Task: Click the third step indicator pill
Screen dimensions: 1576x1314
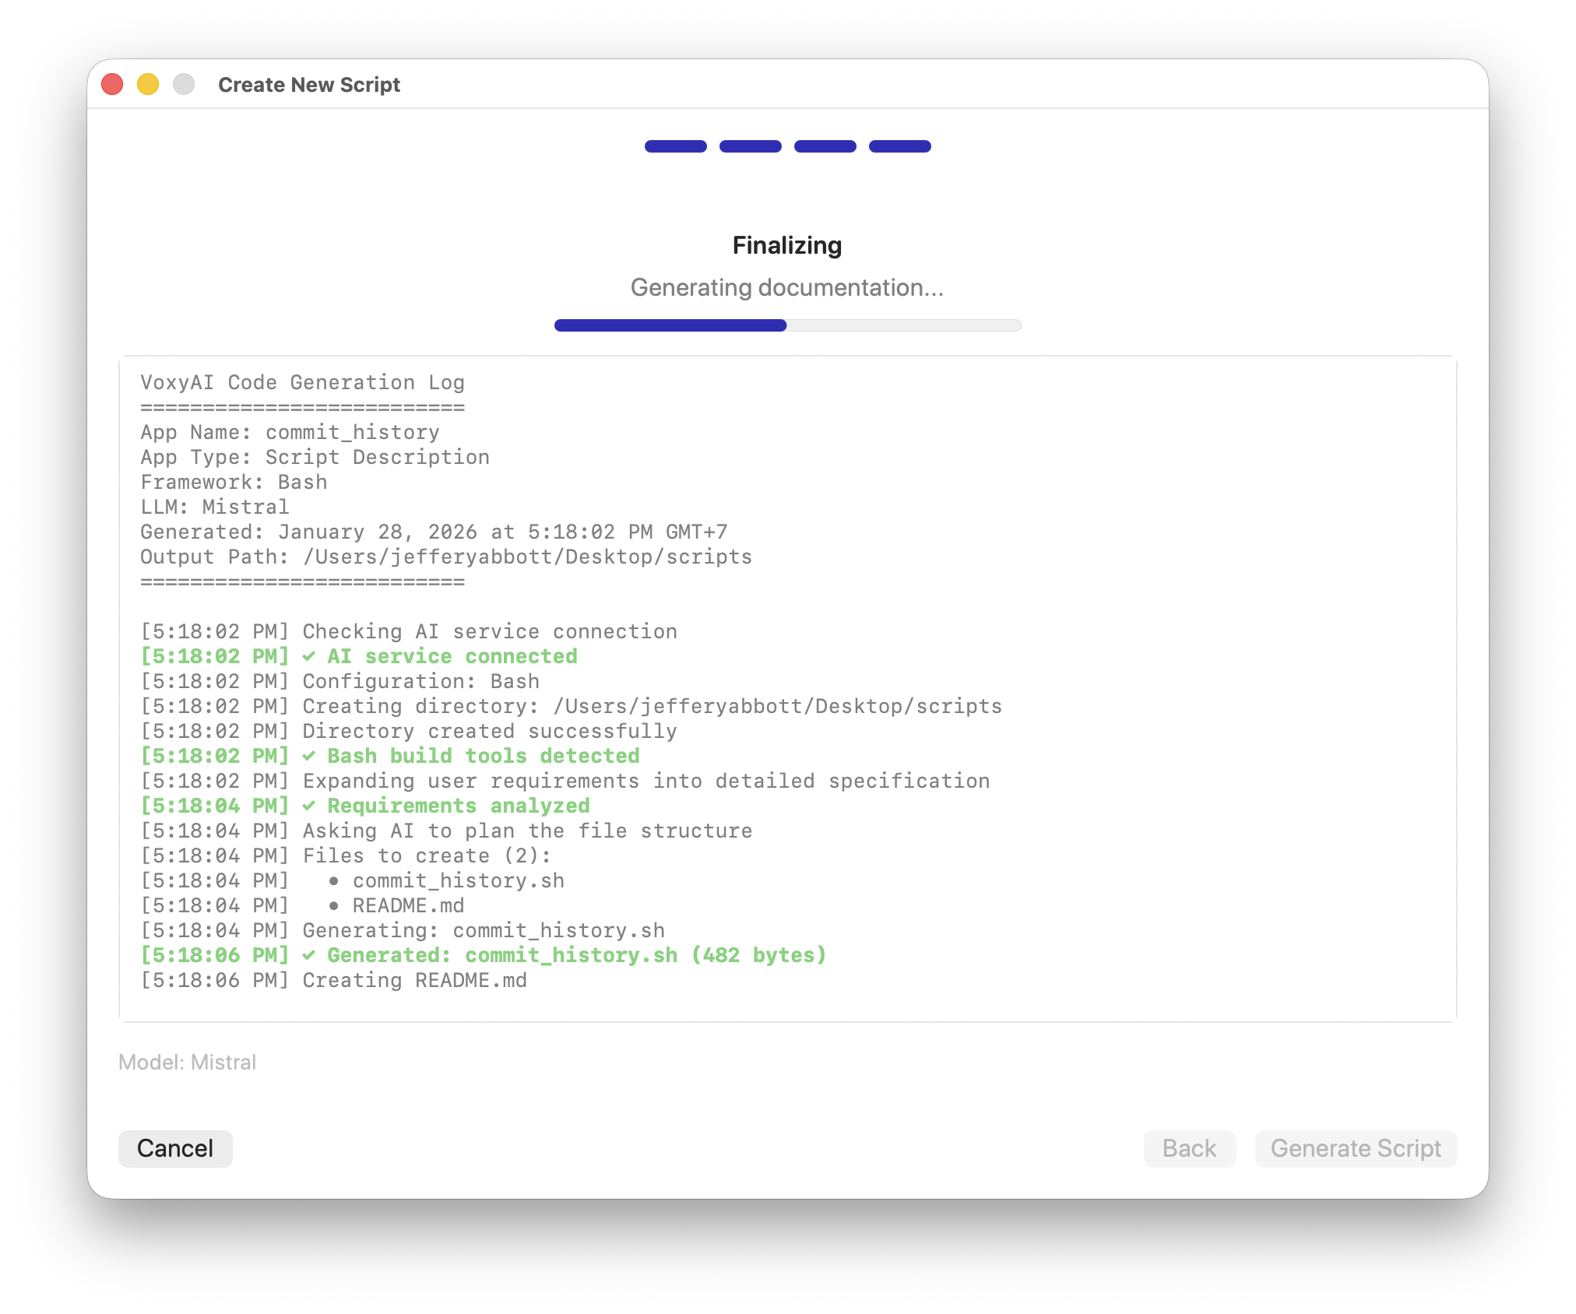Action: click(825, 146)
